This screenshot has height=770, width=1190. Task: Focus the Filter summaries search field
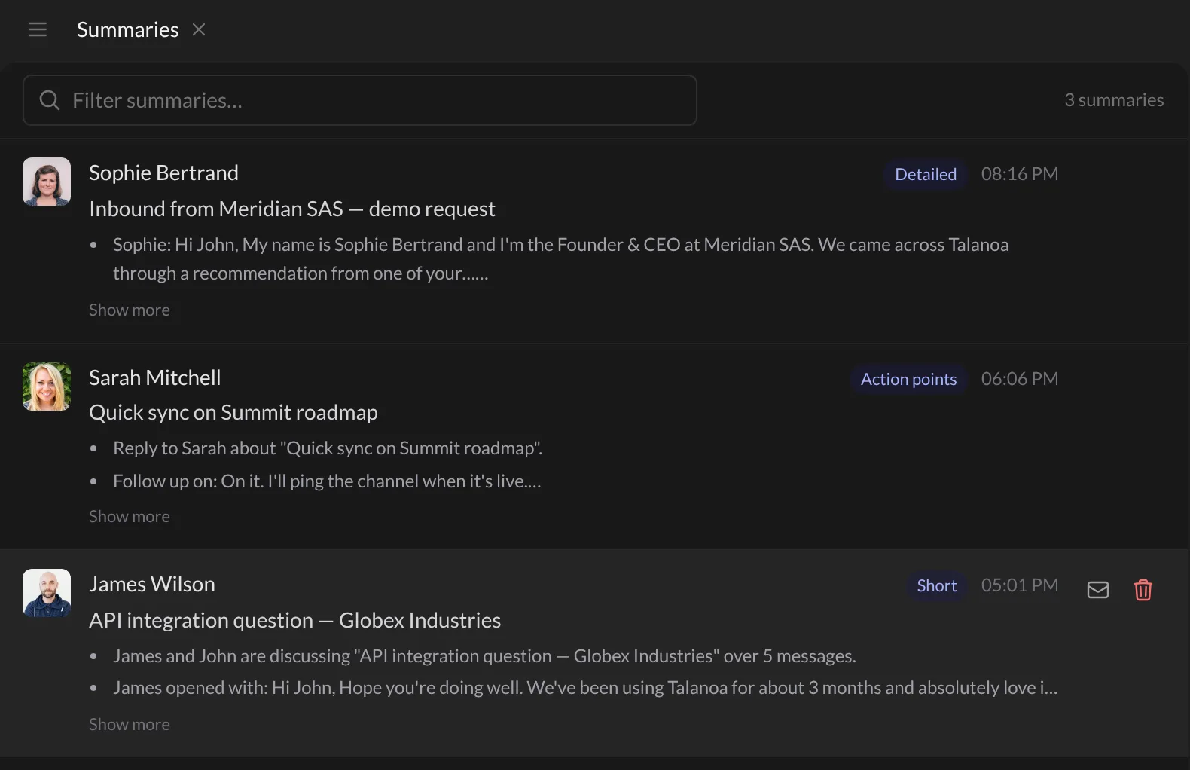[360, 100]
